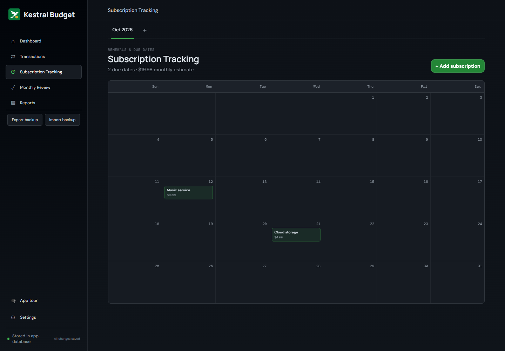Click the '2 due dates' monthly estimate summary
Screen dimensions: 505x351
point(151,69)
